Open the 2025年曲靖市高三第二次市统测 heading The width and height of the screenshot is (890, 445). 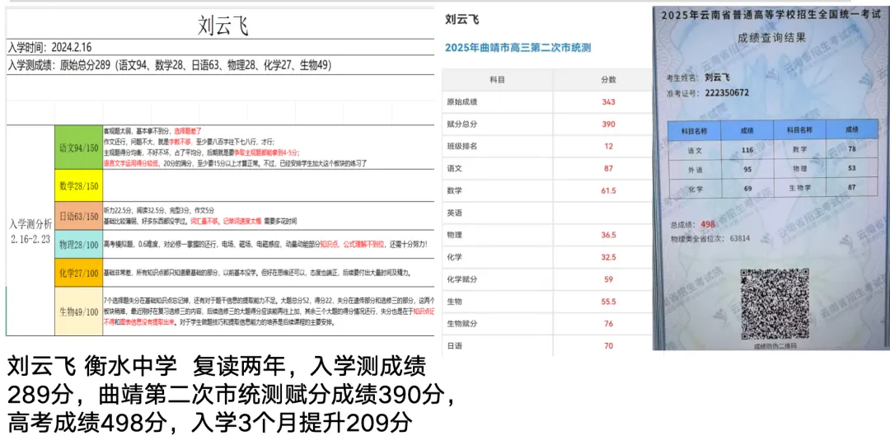pos(518,49)
